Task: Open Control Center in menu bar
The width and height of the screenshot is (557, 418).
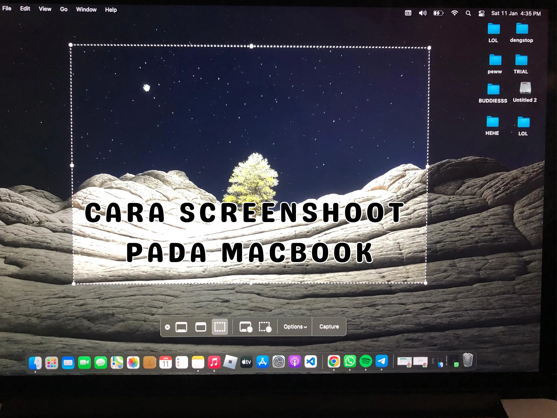Action: point(481,13)
